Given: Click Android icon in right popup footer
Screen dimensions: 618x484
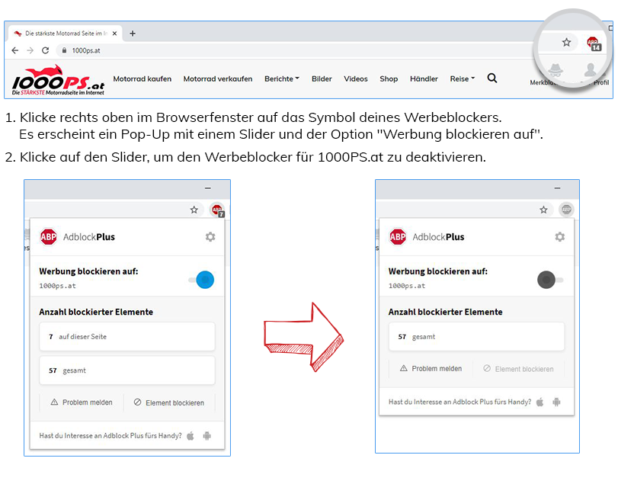Looking at the screenshot, I should pyautogui.click(x=556, y=402).
